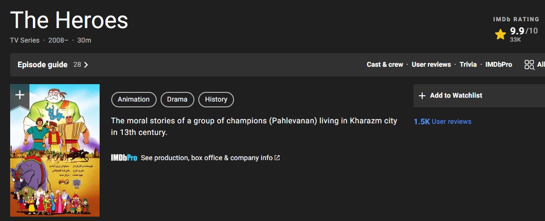Click the plus ribbon on the poster

19,95
